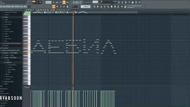Viewport: 190px width, 107px height.
Task: Click the 0:04:47 time display
Action: (77, 2)
